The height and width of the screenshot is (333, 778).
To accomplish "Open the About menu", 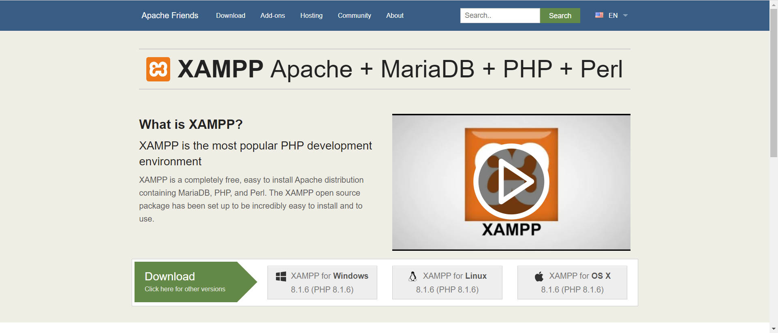I will pos(395,15).
